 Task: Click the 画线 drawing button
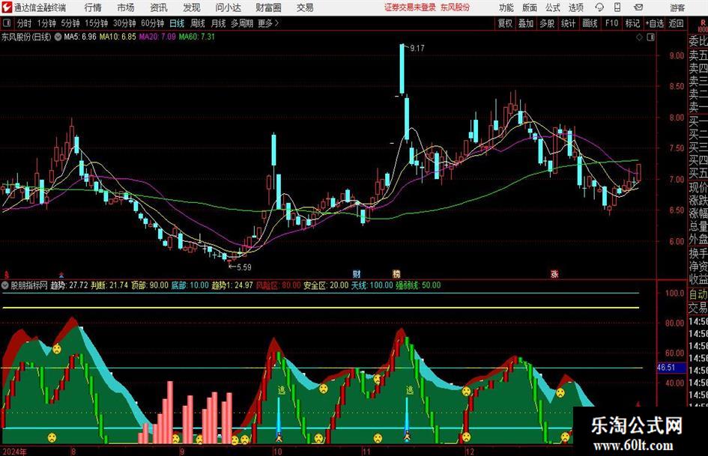590,23
